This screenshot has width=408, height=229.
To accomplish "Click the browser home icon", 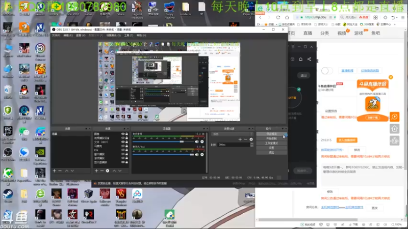I will point(287,17).
